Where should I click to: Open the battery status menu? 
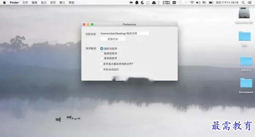[211, 2]
